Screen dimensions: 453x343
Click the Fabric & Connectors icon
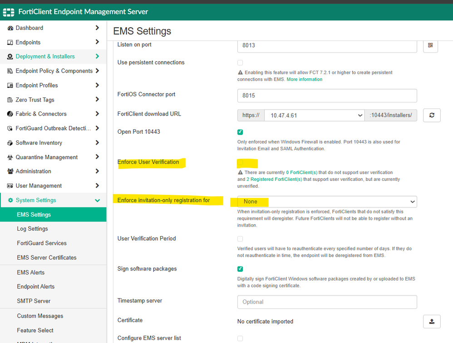(10, 114)
